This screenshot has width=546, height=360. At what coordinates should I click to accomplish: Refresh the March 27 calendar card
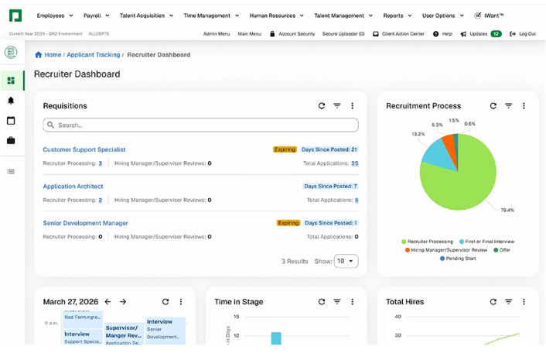(166, 302)
